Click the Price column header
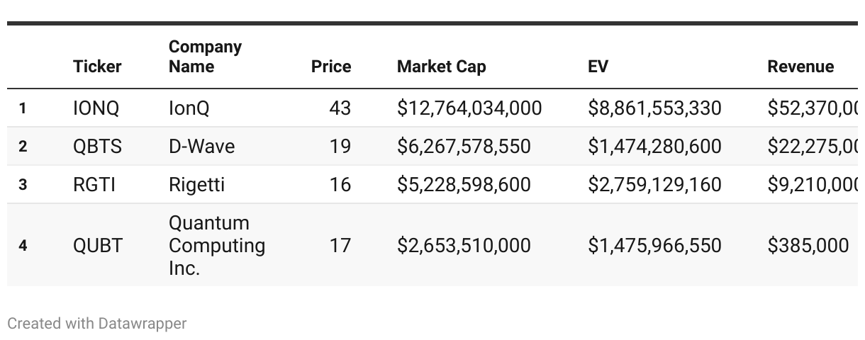865x340 pixels. (x=330, y=67)
